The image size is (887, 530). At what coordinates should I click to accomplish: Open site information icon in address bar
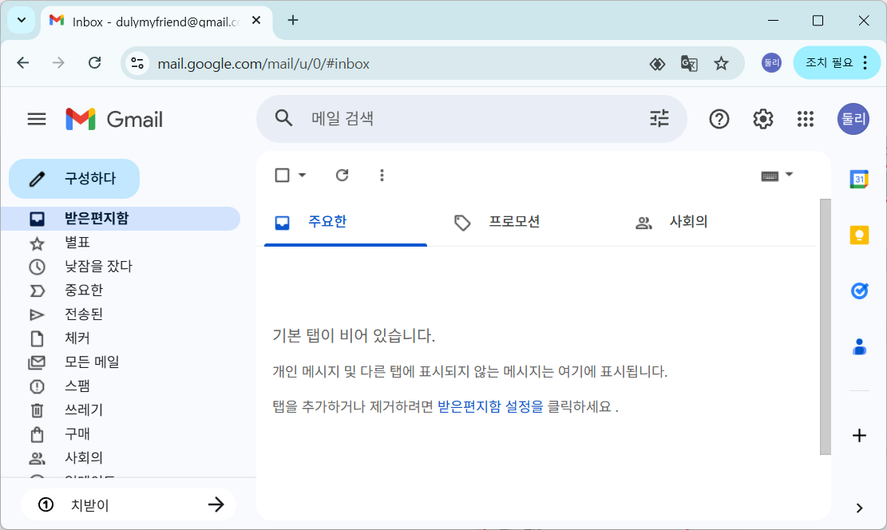click(137, 63)
